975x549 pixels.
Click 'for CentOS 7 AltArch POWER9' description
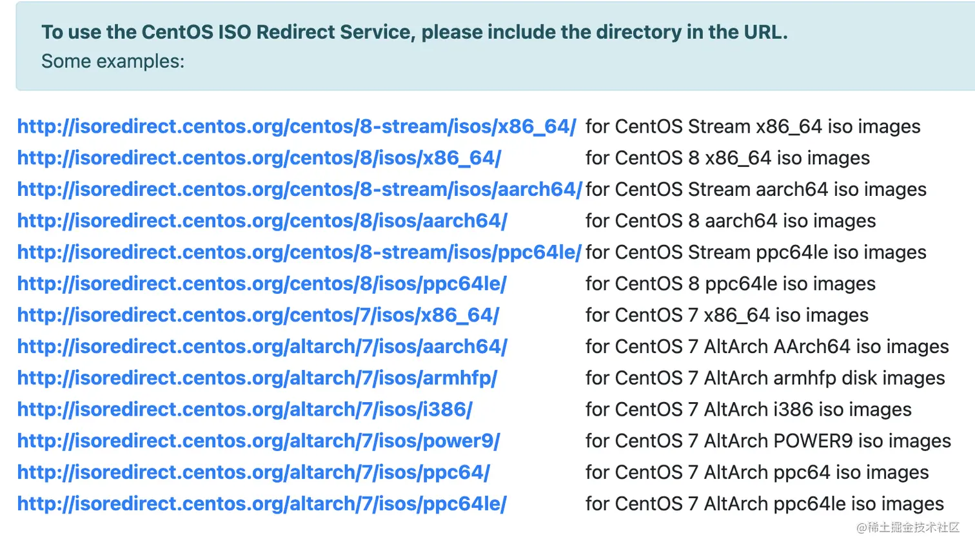[x=768, y=441]
